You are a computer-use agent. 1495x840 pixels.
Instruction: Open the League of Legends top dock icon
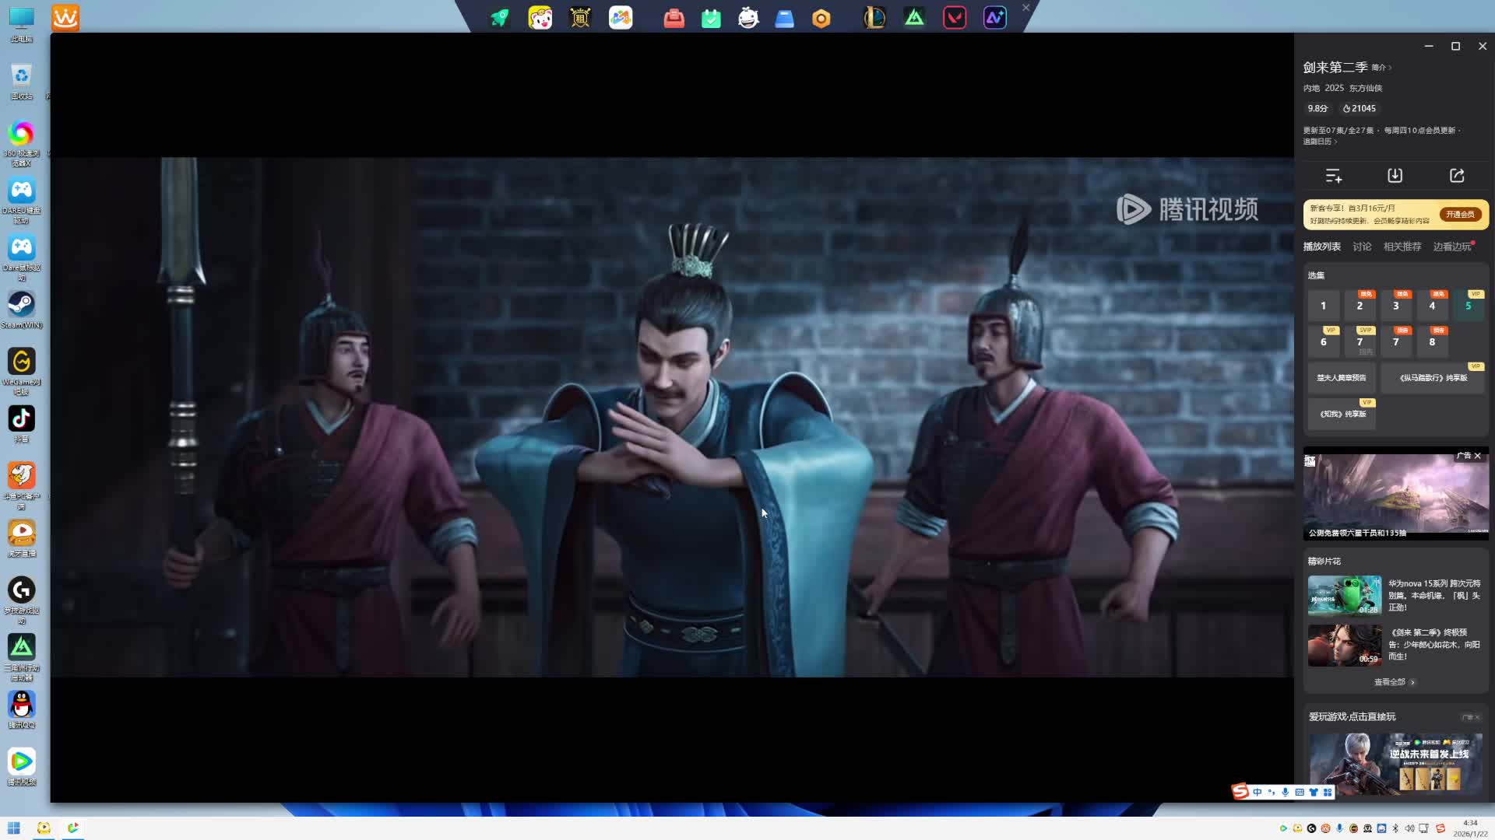(874, 18)
